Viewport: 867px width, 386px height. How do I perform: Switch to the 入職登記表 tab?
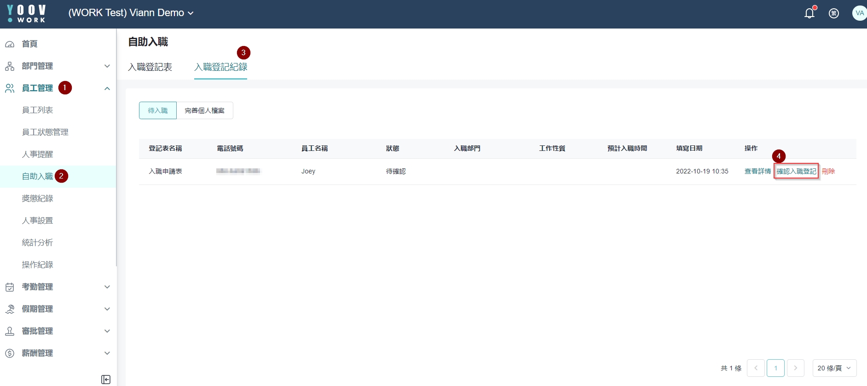150,67
